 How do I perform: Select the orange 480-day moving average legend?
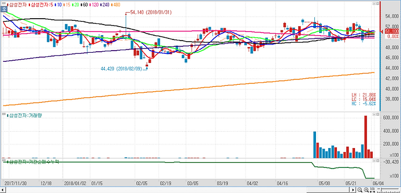tap(116, 5)
